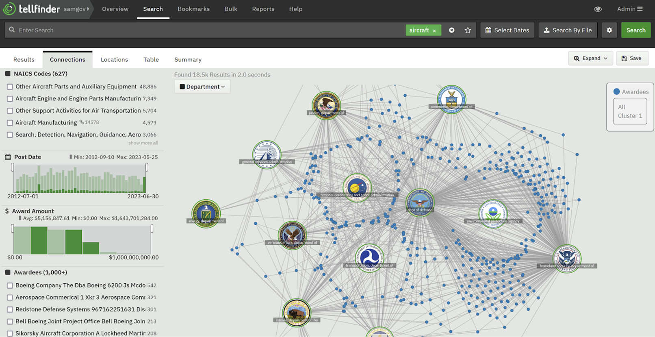The height and width of the screenshot is (337, 655).
Task: Switch to the Summary tab
Action: (x=188, y=59)
